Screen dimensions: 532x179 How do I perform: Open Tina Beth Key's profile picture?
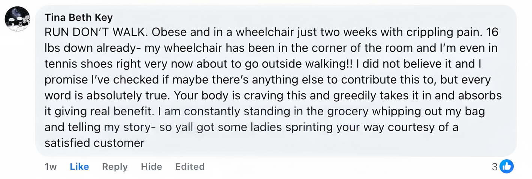click(17, 19)
